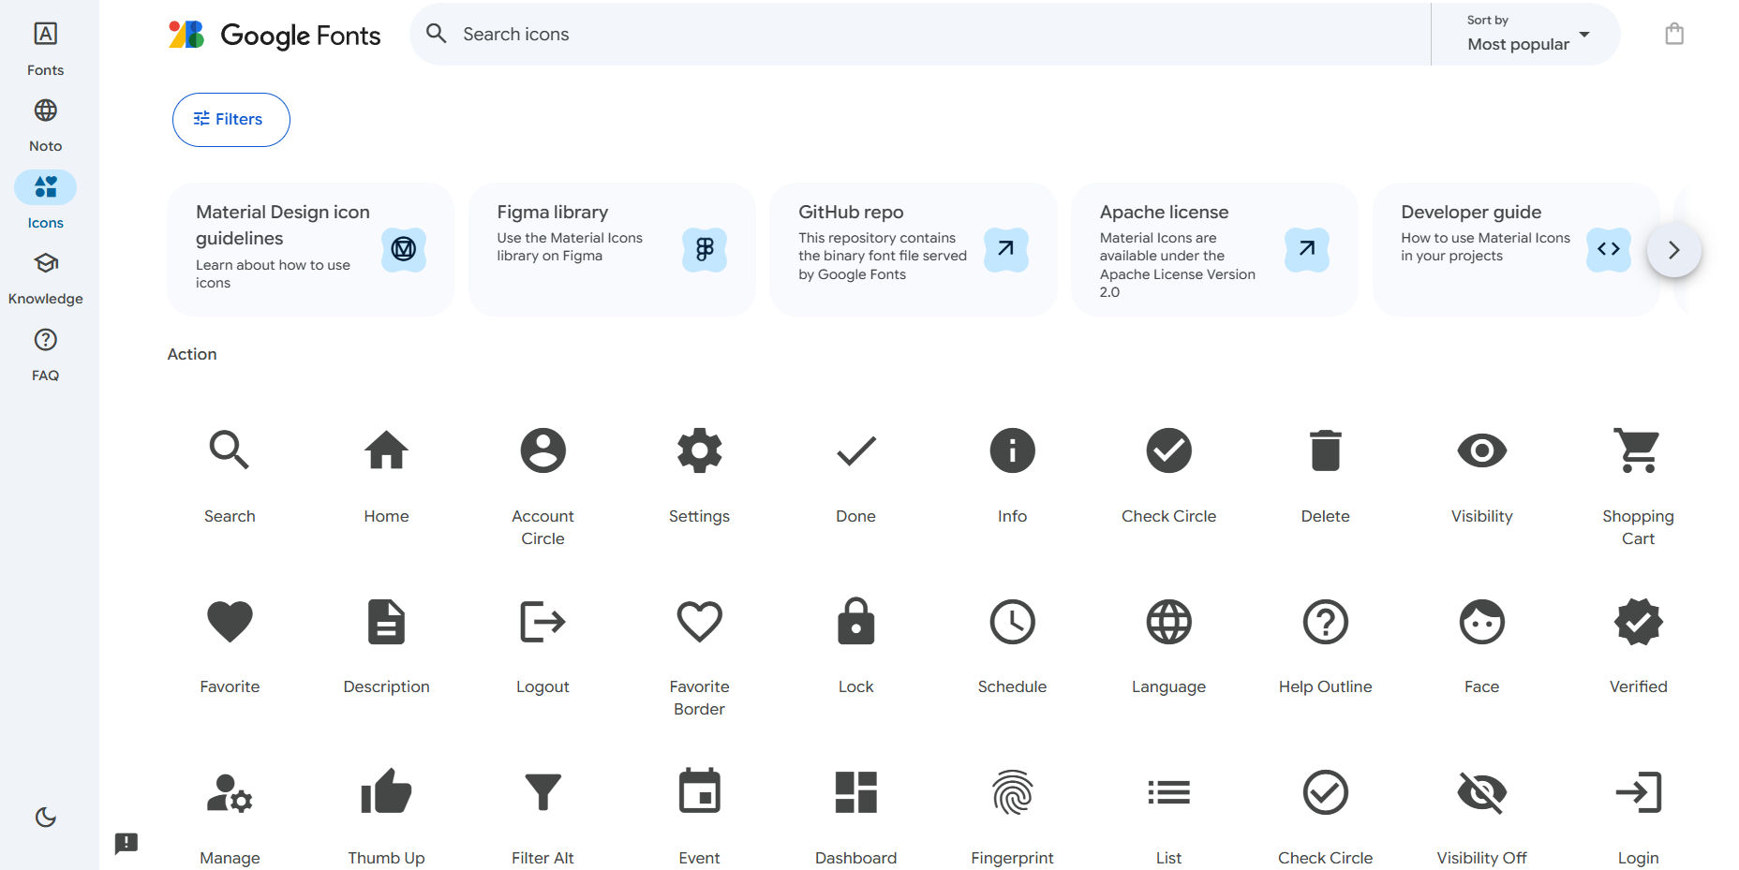Go to the Fonts section in sidebar
Image resolution: width=1739 pixels, height=870 pixels.
[45, 49]
